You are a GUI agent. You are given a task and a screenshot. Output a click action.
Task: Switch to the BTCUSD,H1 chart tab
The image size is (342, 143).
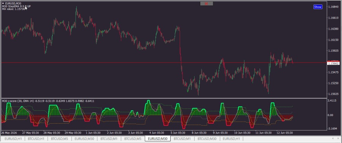pyautogui.click(x=36, y=139)
